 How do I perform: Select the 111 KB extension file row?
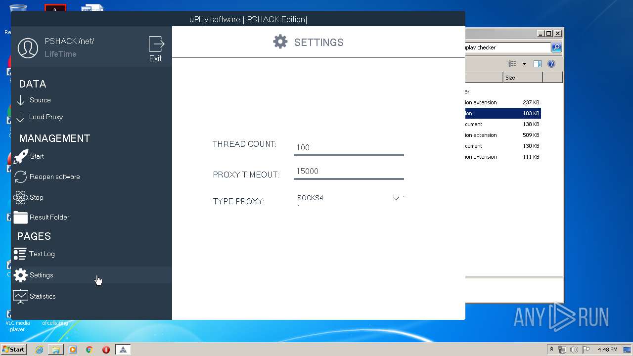pyautogui.click(x=503, y=157)
